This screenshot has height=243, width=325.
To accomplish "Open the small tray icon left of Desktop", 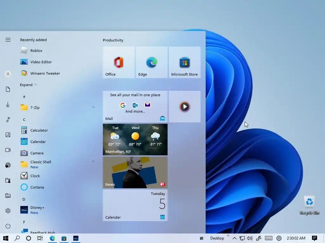I will (x=202, y=238).
